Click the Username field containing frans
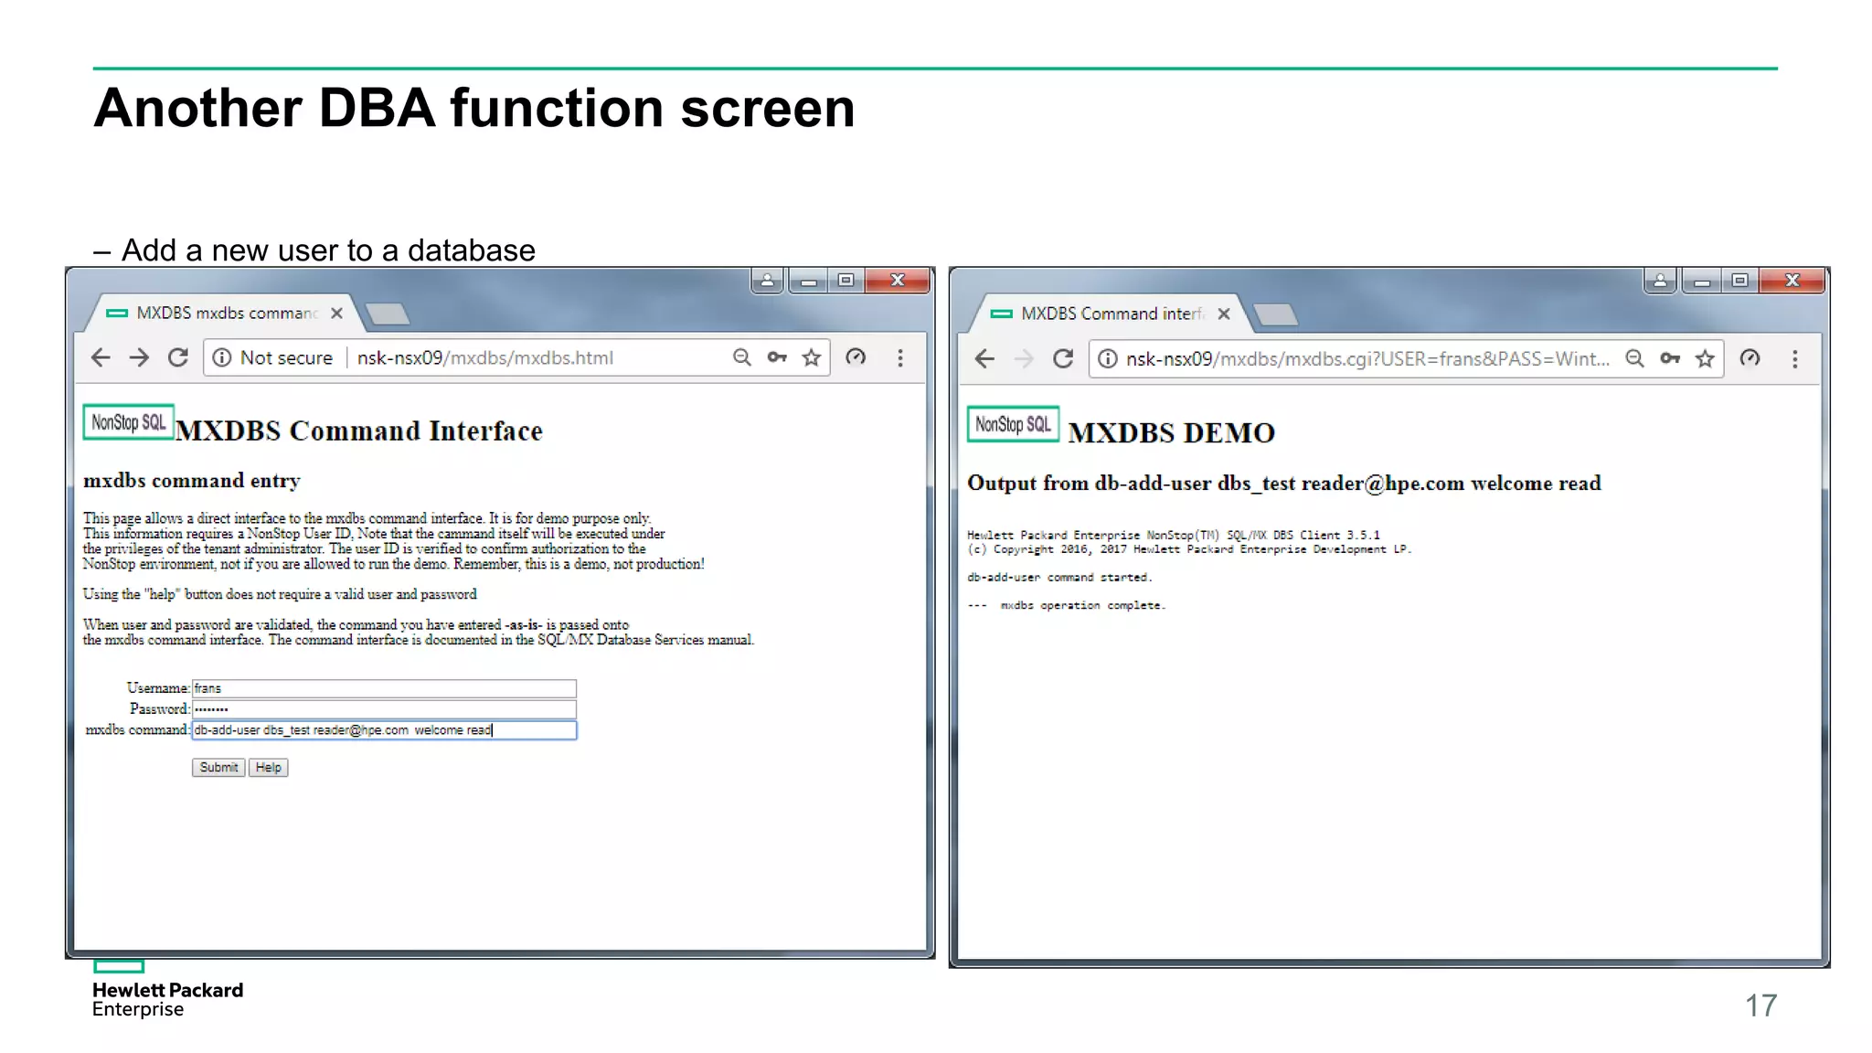Screen dimensions: 1872x1053 pos(384,688)
